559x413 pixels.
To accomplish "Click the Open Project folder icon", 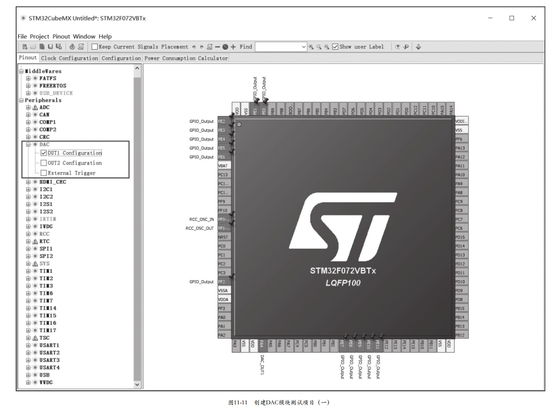I will pos(33,46).
